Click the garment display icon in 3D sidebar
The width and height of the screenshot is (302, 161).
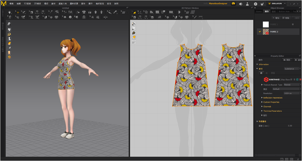tap(9, 30)
